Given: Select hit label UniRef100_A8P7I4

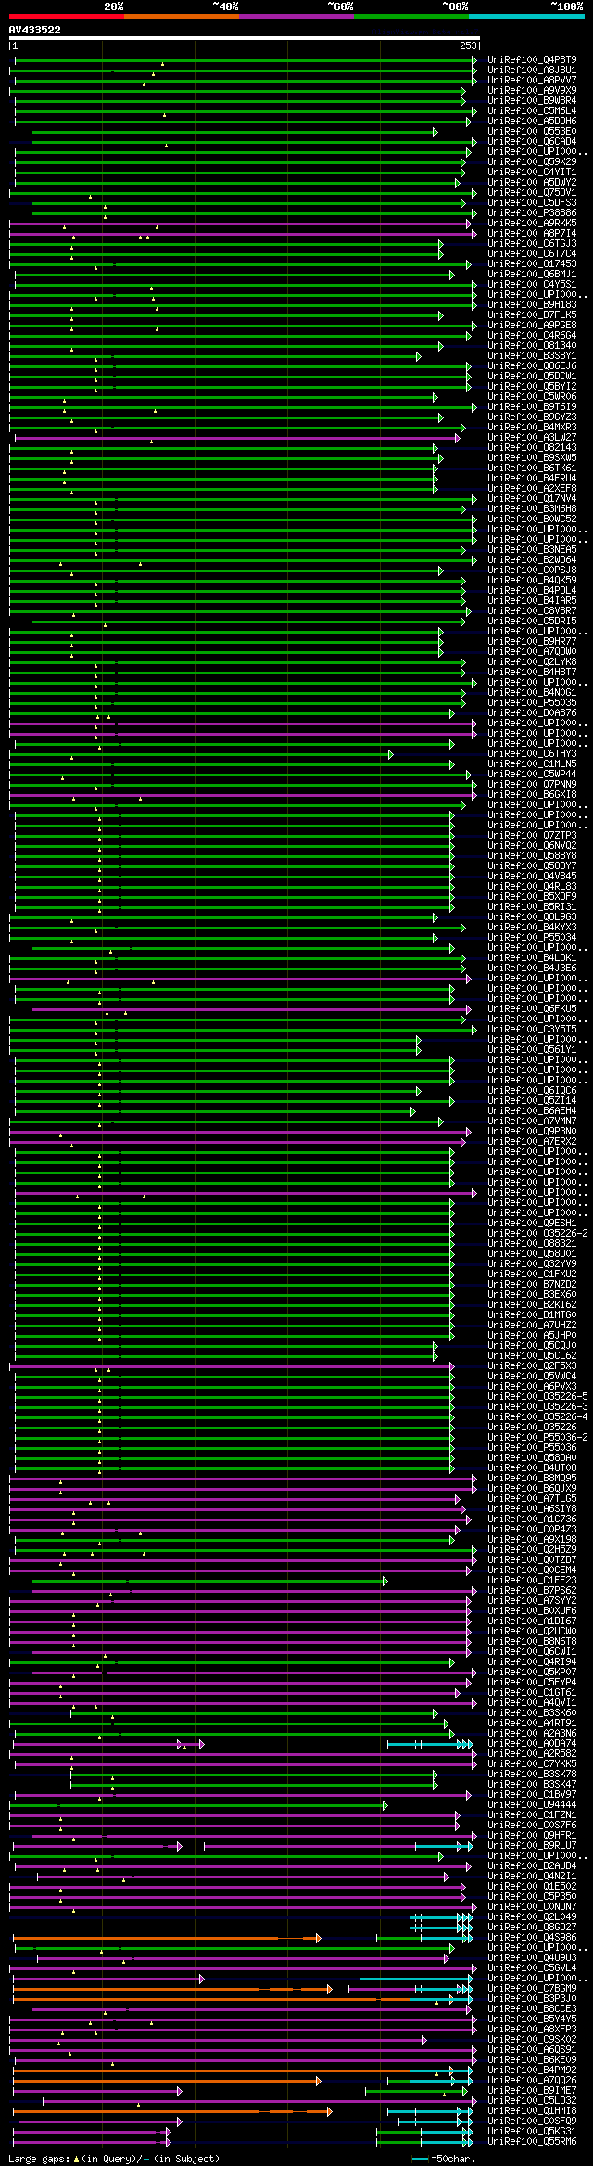Looking at the screenshot, I should pyautogui.click(x=532, y=233).
